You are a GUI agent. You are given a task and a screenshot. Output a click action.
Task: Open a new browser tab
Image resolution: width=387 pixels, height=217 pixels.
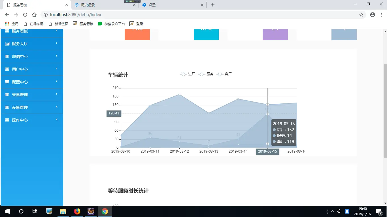click(213, 5)
